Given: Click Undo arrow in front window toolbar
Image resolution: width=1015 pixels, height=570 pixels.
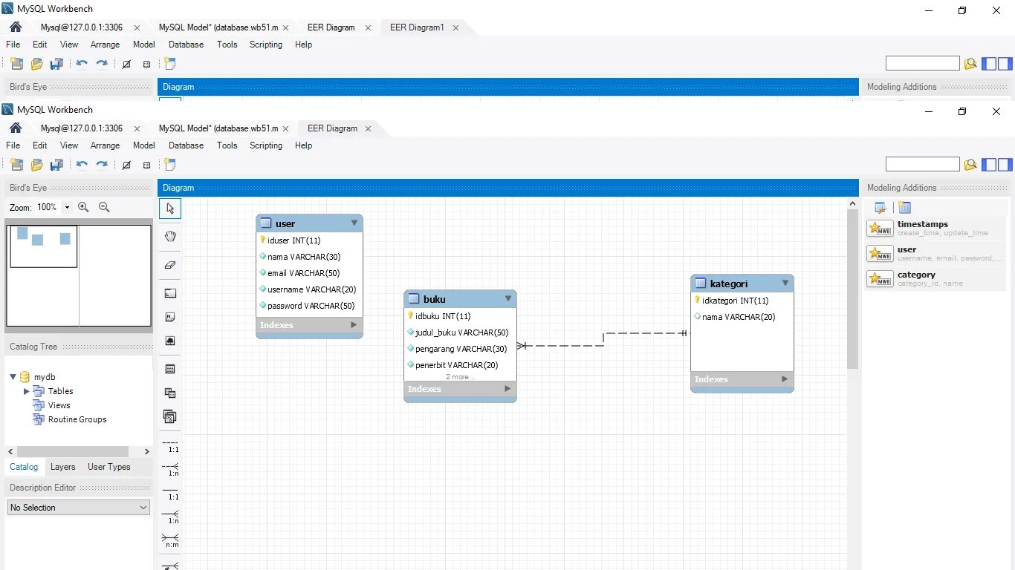Looking at the screenshot, I should (x=82, y=165).
